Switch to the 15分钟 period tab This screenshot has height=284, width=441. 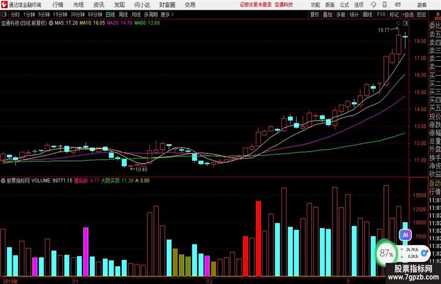pos(60,15)
